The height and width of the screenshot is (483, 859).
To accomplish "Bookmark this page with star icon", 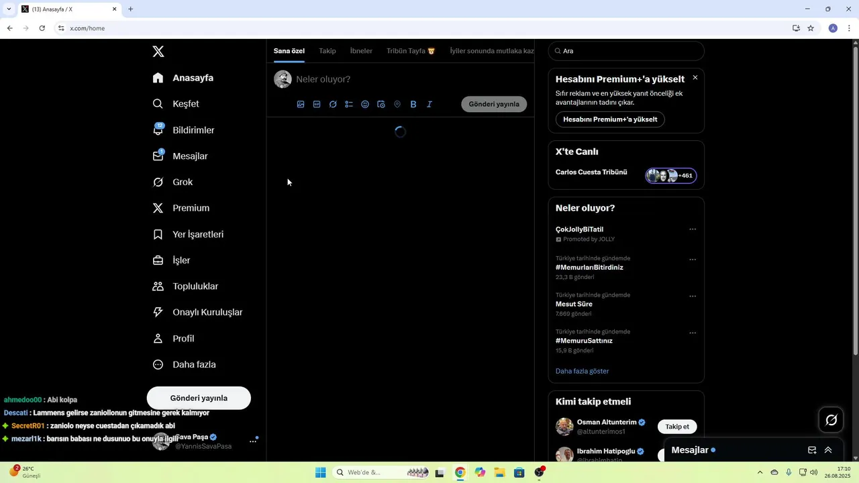I will tap(811, 28).
